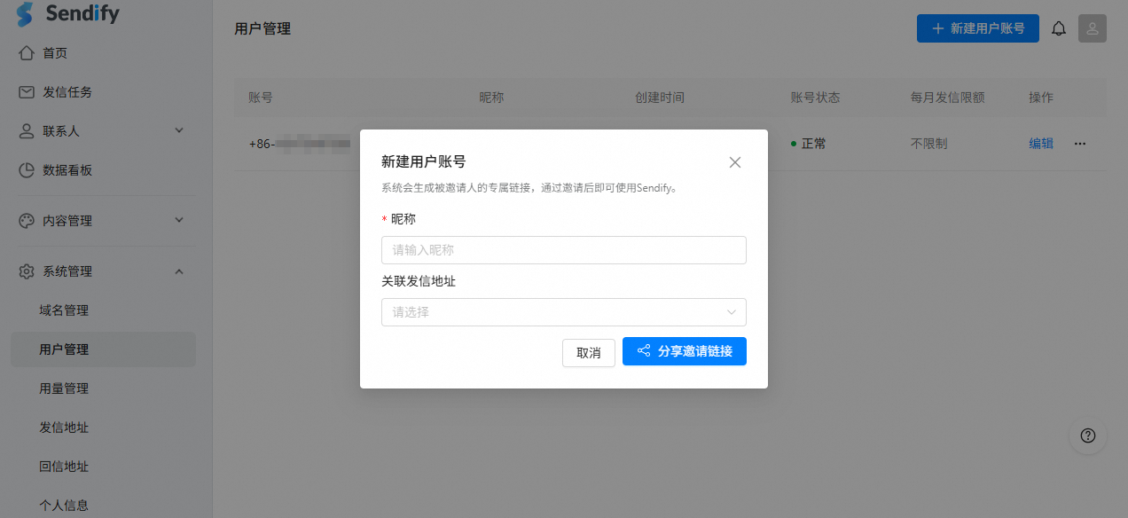Close the 新建用户账号 dialog with X
The image size is (1128, 518).
[734, 162]
